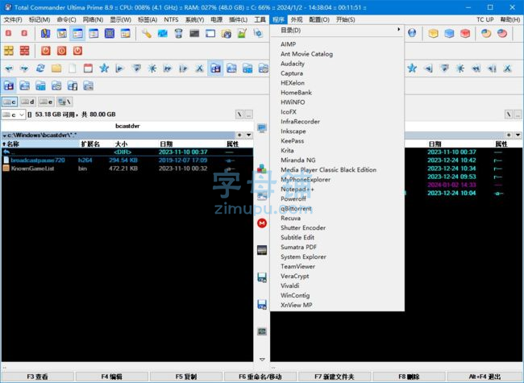This screenshot has width=524, height=383.
Task: Launch Media Player Classic Black Edition entry
Action: pyautogui.click(x=337, y=170)
